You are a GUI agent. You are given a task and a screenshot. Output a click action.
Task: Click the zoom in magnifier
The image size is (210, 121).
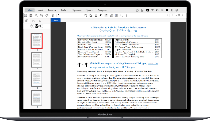[x=36, y=16]
